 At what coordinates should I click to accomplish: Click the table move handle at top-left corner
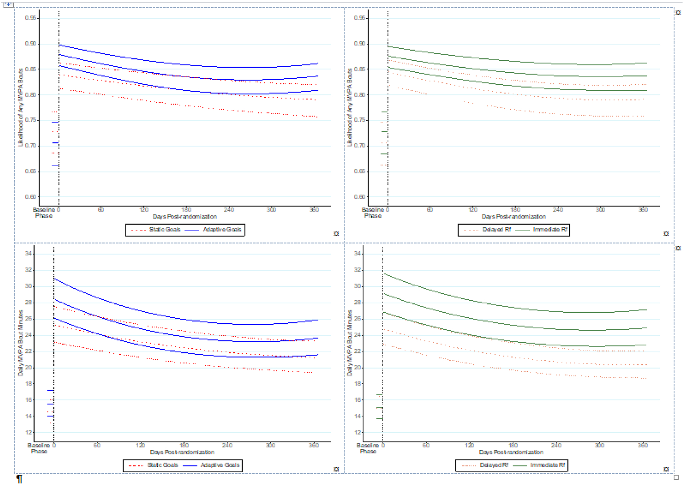pos(8,5)
